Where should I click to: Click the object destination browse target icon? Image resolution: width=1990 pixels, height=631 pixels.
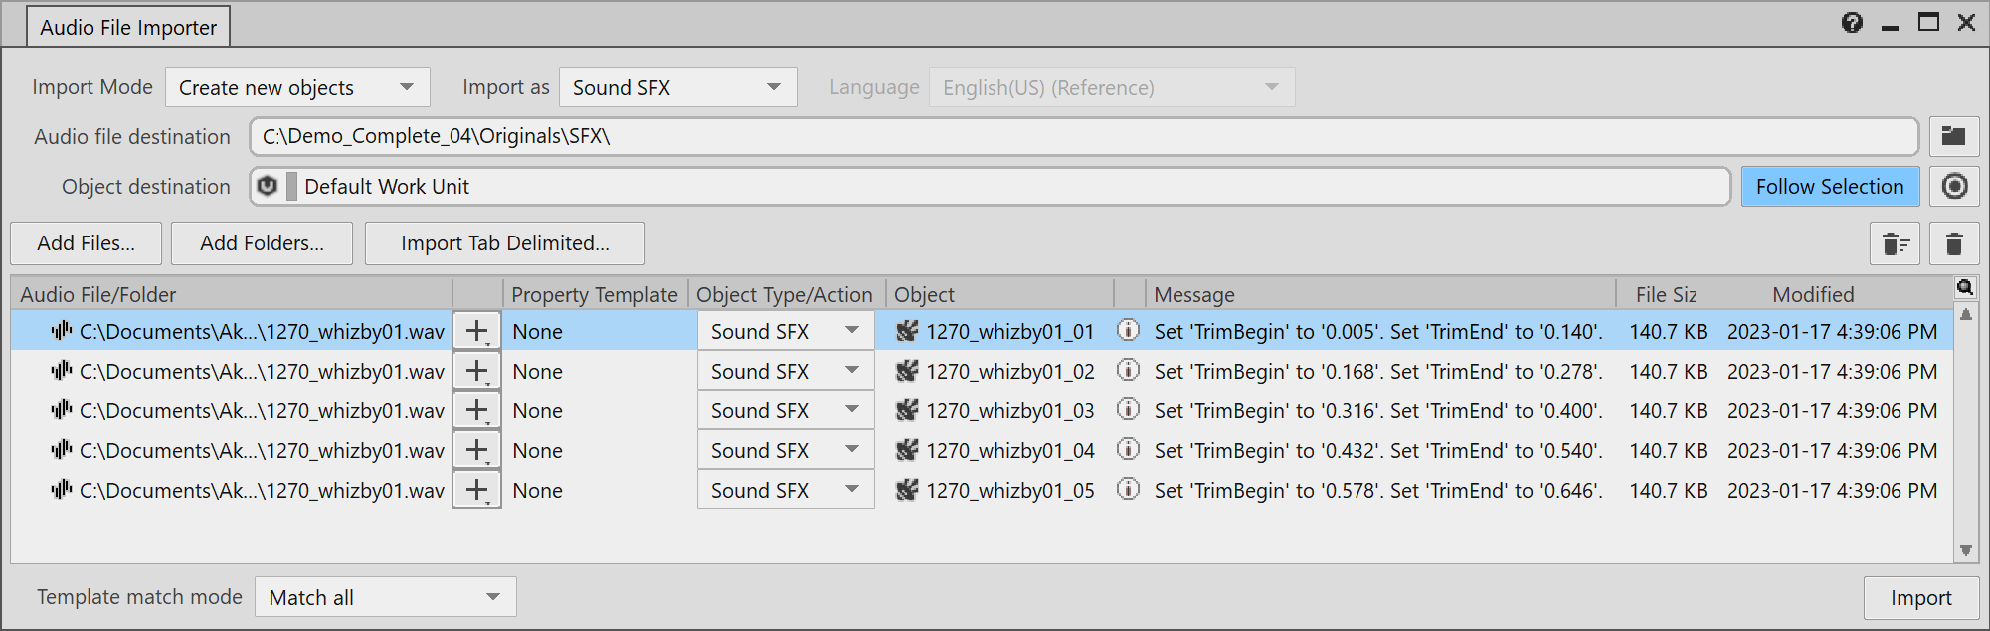click(1953, 187)
